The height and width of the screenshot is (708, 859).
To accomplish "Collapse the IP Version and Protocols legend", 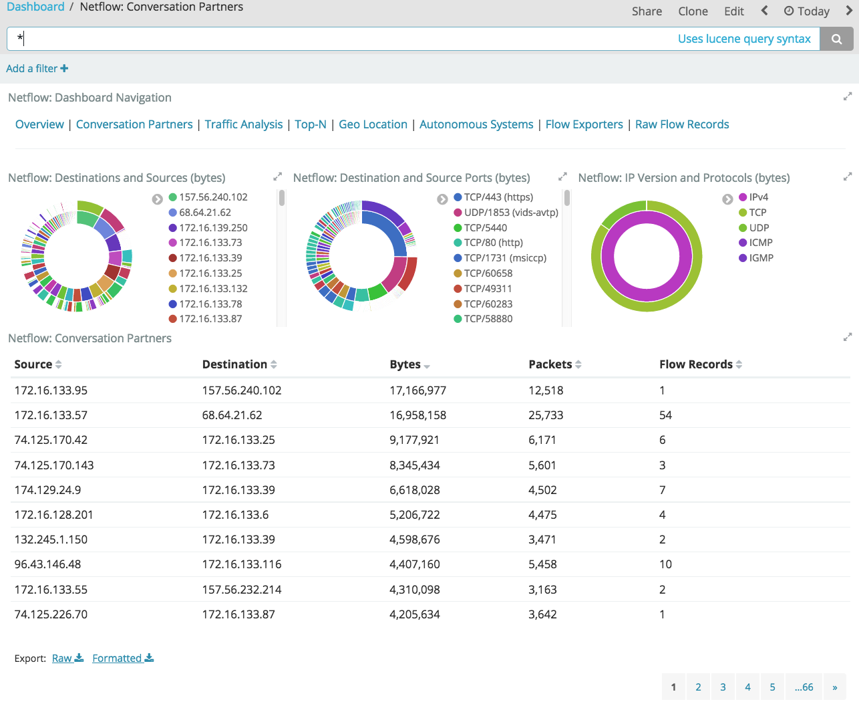I will click(x=727, y=199).
